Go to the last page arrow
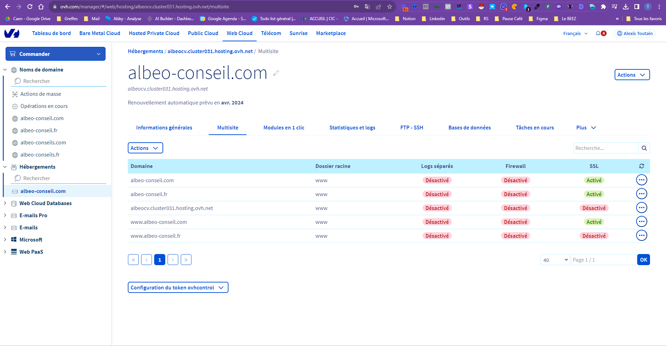 click(x=186, y=260)
